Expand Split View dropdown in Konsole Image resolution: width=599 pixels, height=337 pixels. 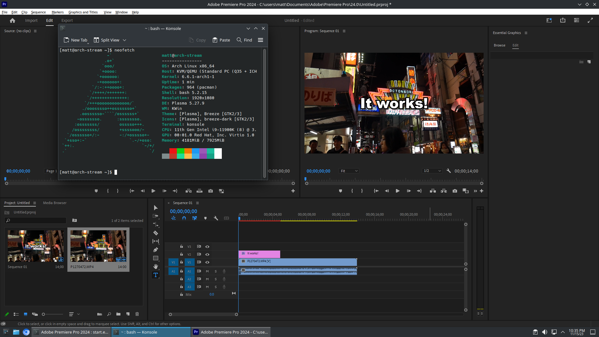pyautogui.click(x=124, y=40)
